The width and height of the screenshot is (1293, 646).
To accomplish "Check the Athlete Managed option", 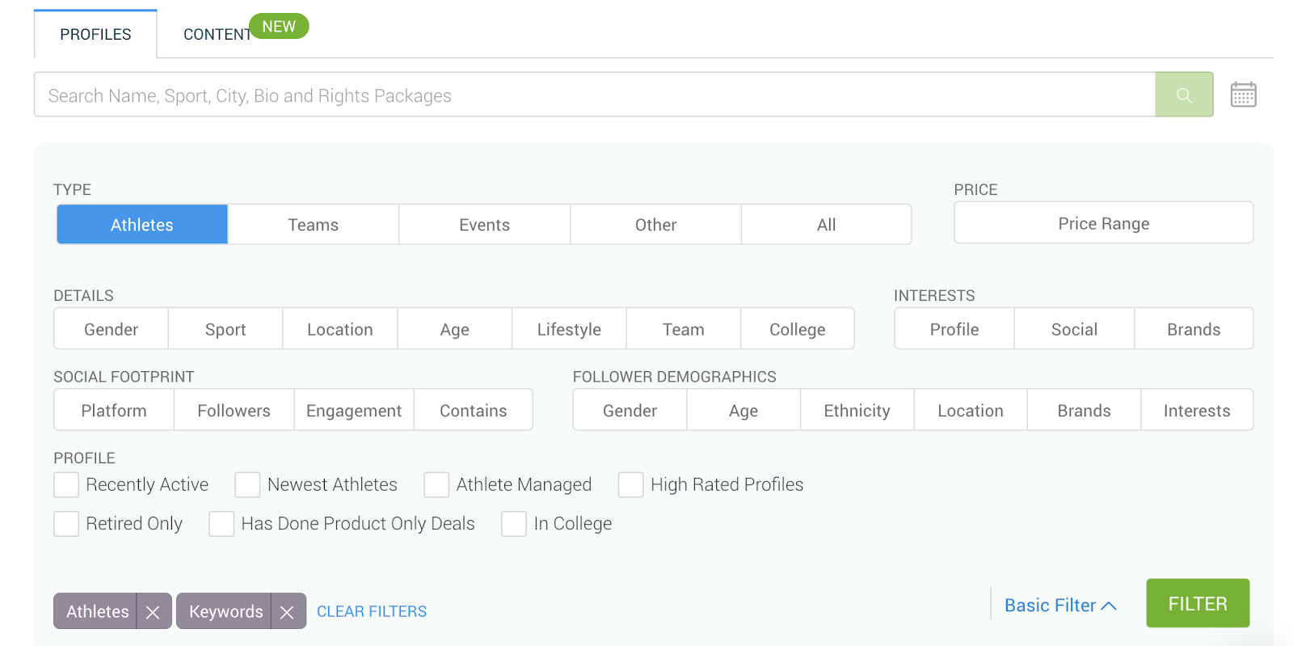I will point(436,485).
